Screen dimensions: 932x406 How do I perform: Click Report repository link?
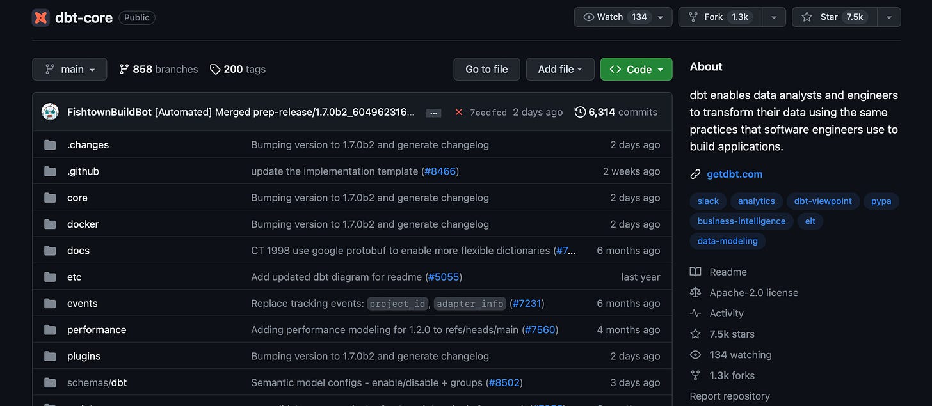[730, 396]
